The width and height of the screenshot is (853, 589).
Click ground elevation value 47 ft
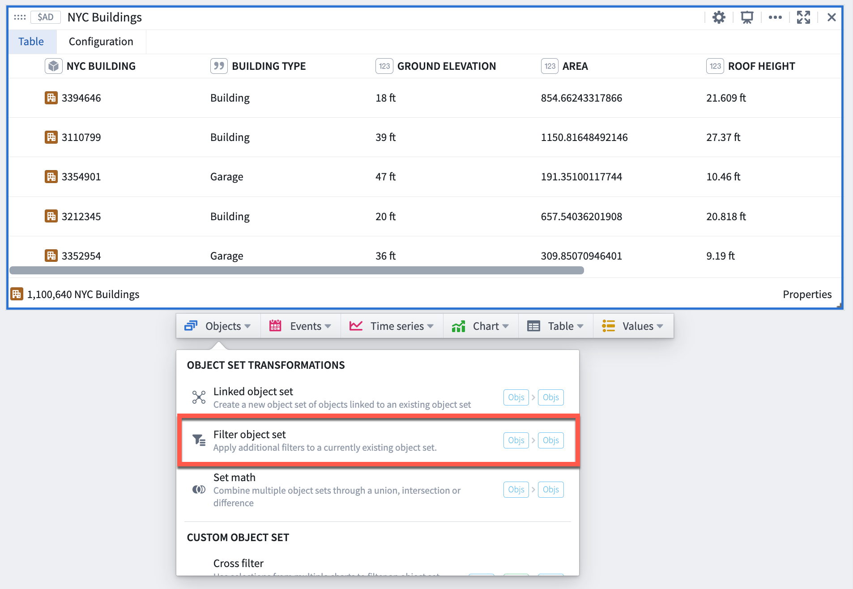click(385, 177)
